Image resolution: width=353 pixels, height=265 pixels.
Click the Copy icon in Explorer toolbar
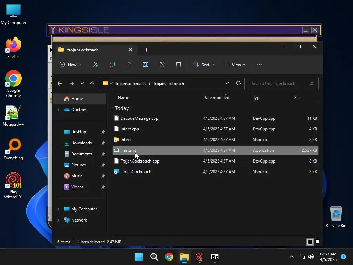(112, 65)
